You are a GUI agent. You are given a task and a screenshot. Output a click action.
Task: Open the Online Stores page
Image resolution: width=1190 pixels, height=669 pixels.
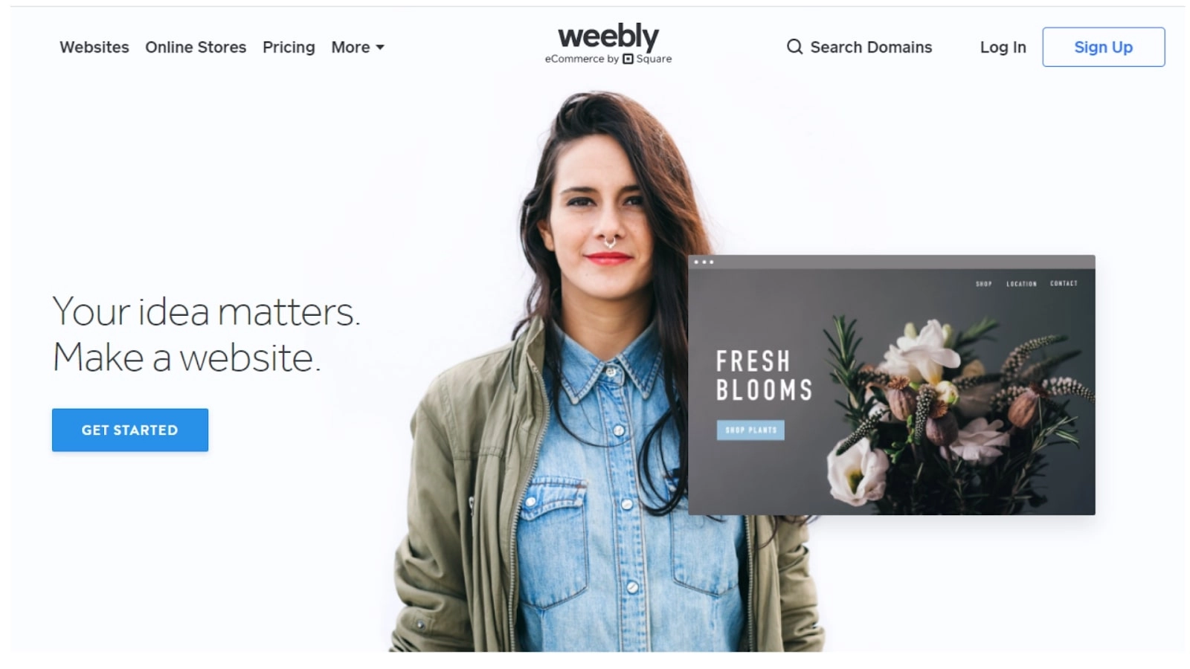tap(196, 47)
